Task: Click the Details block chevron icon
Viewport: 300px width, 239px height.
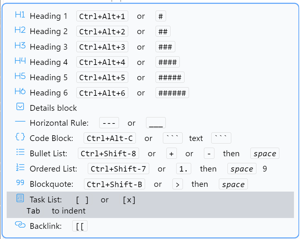Action: point(20,107)
